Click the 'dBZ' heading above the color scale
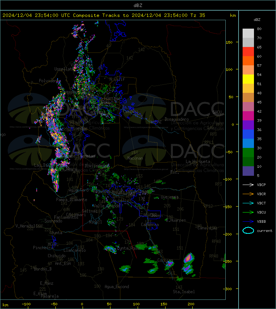276x309 pixels. click(x=257, y=20)
